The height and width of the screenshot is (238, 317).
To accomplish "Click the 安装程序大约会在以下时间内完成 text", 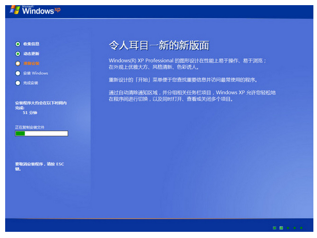I will [41, 105].
